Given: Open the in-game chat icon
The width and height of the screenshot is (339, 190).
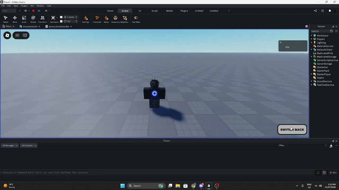Looking at the screenshot, I should (25, 35).
